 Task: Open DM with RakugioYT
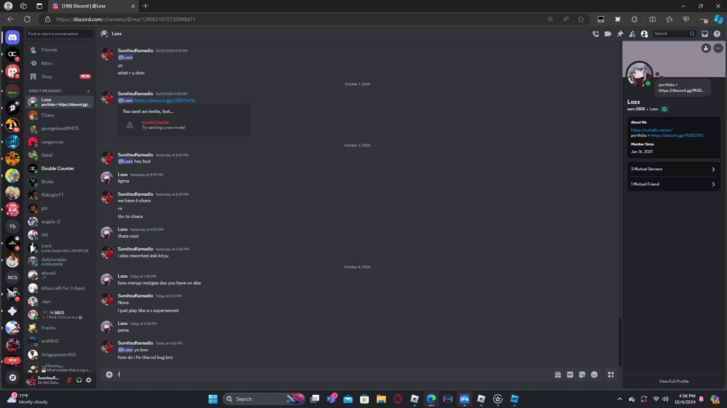point(59,195)
